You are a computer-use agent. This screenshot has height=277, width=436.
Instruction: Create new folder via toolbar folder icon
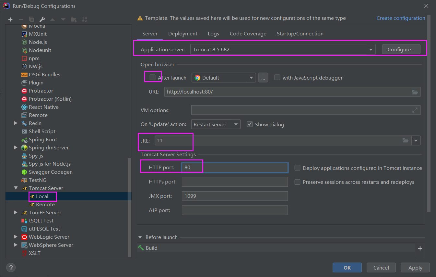pos(74,19)
